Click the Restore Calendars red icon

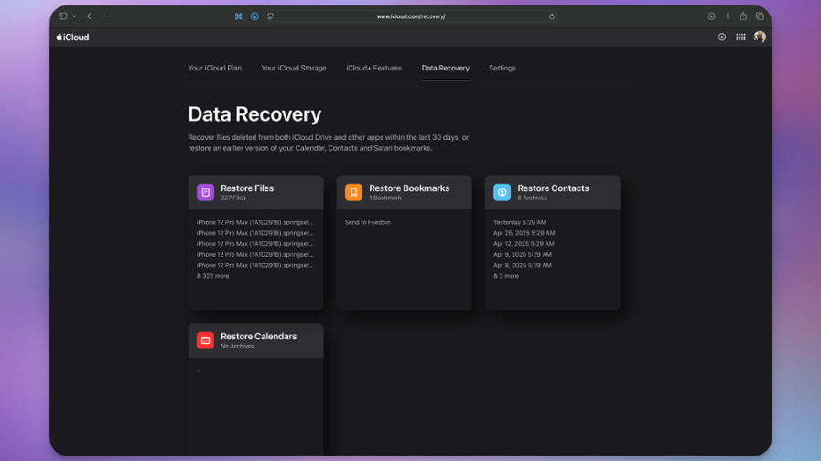[x=205, y=340]
